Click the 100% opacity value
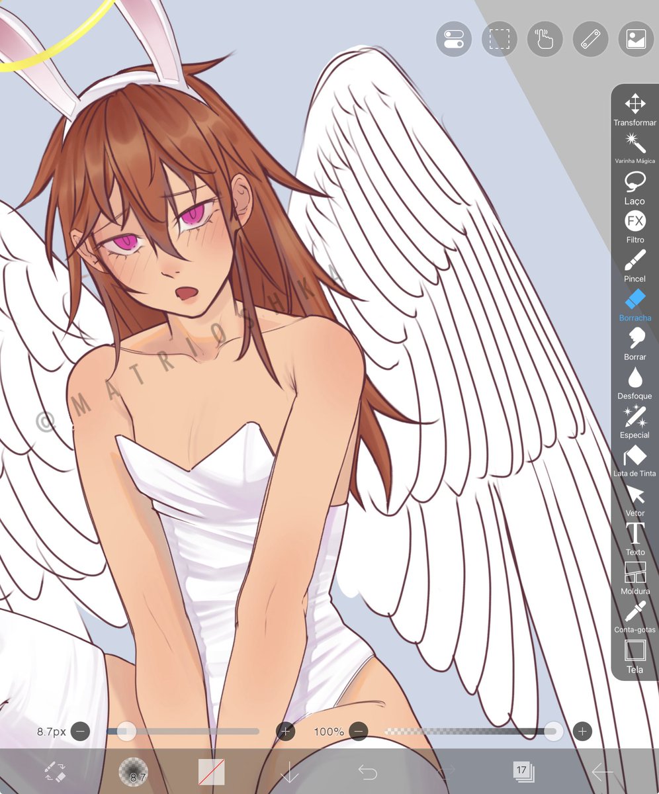Image resolution: width=659 pixels, height=794 pixels. click(x=329, y=732)
